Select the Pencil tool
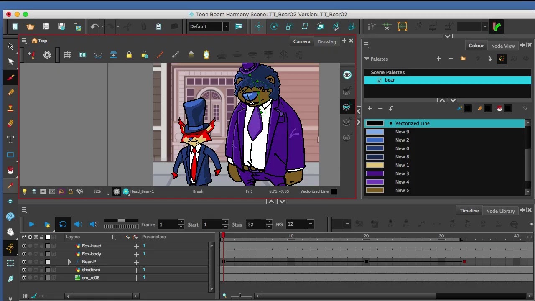The height and width of the screenshot is (301, 535). coord(10,92)
